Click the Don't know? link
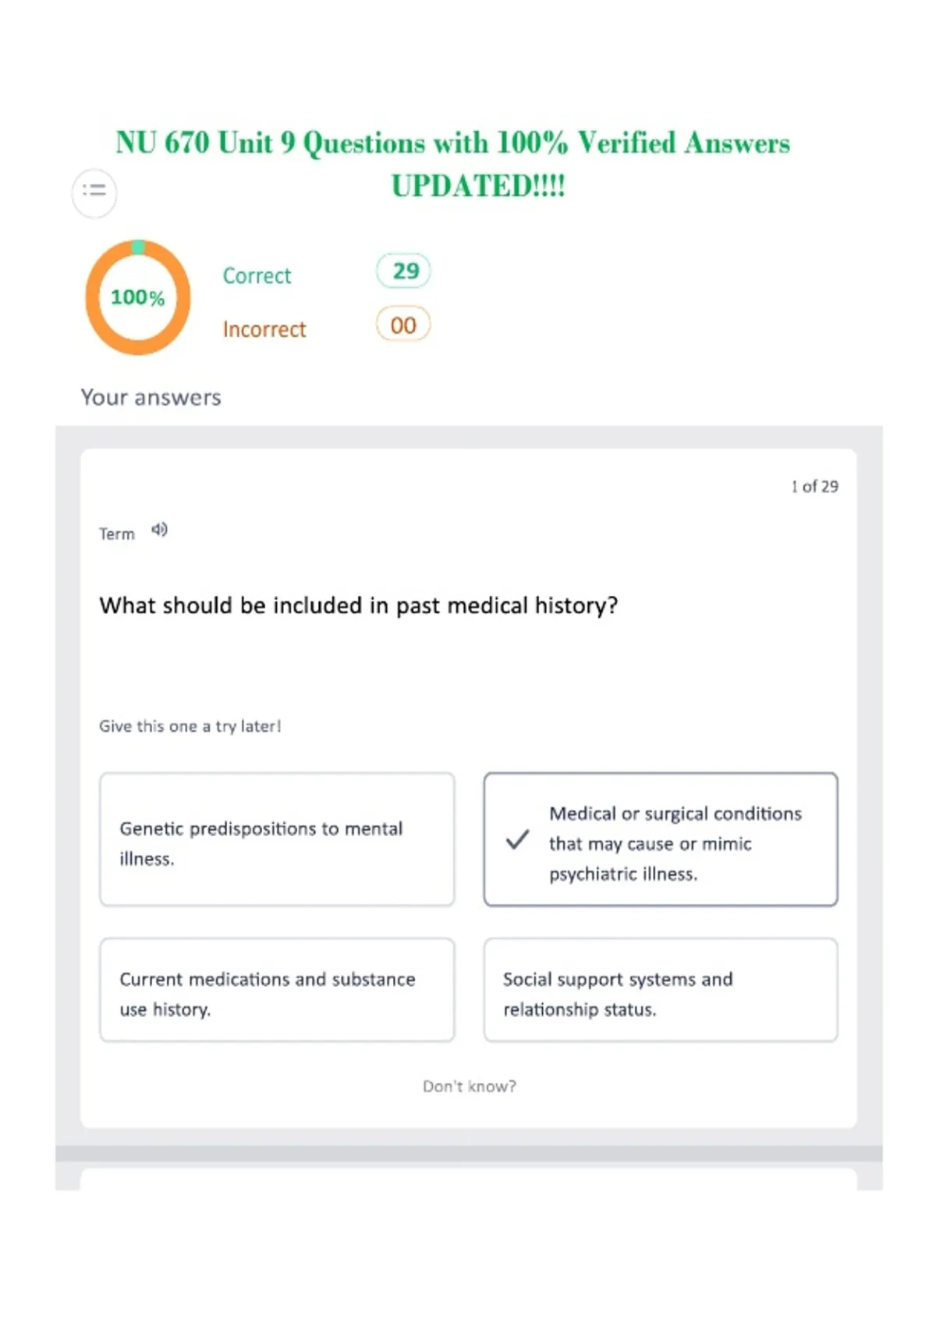This screenshot has width=936, height=1326. (x=470, y=1086)
